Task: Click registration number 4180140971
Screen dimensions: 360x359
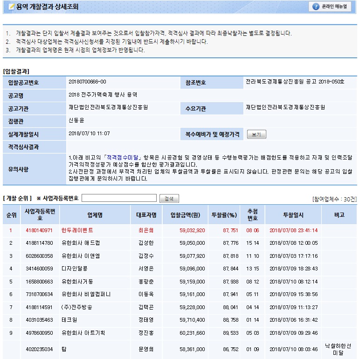Action: tap(40, 230)
